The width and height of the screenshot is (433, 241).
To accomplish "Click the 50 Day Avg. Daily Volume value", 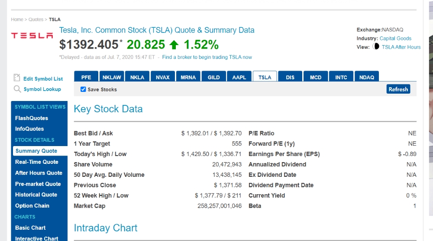I will click(227, 175).
